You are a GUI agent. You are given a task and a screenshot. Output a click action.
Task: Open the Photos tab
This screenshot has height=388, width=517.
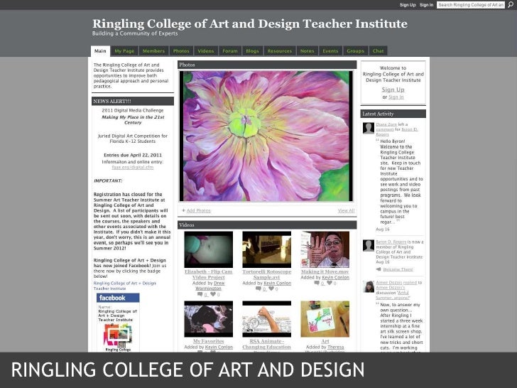tap(181, 51)
